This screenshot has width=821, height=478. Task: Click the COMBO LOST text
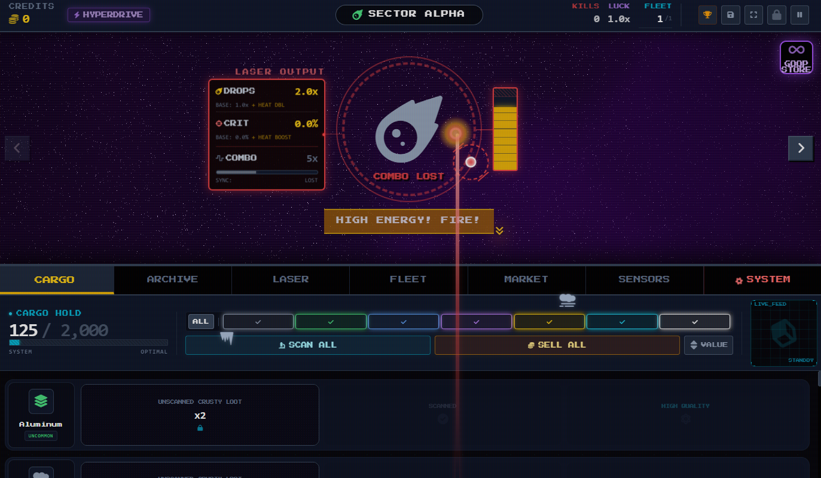409,176
